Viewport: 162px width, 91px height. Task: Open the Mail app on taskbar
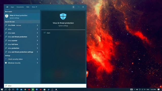(x=21, y=89)
